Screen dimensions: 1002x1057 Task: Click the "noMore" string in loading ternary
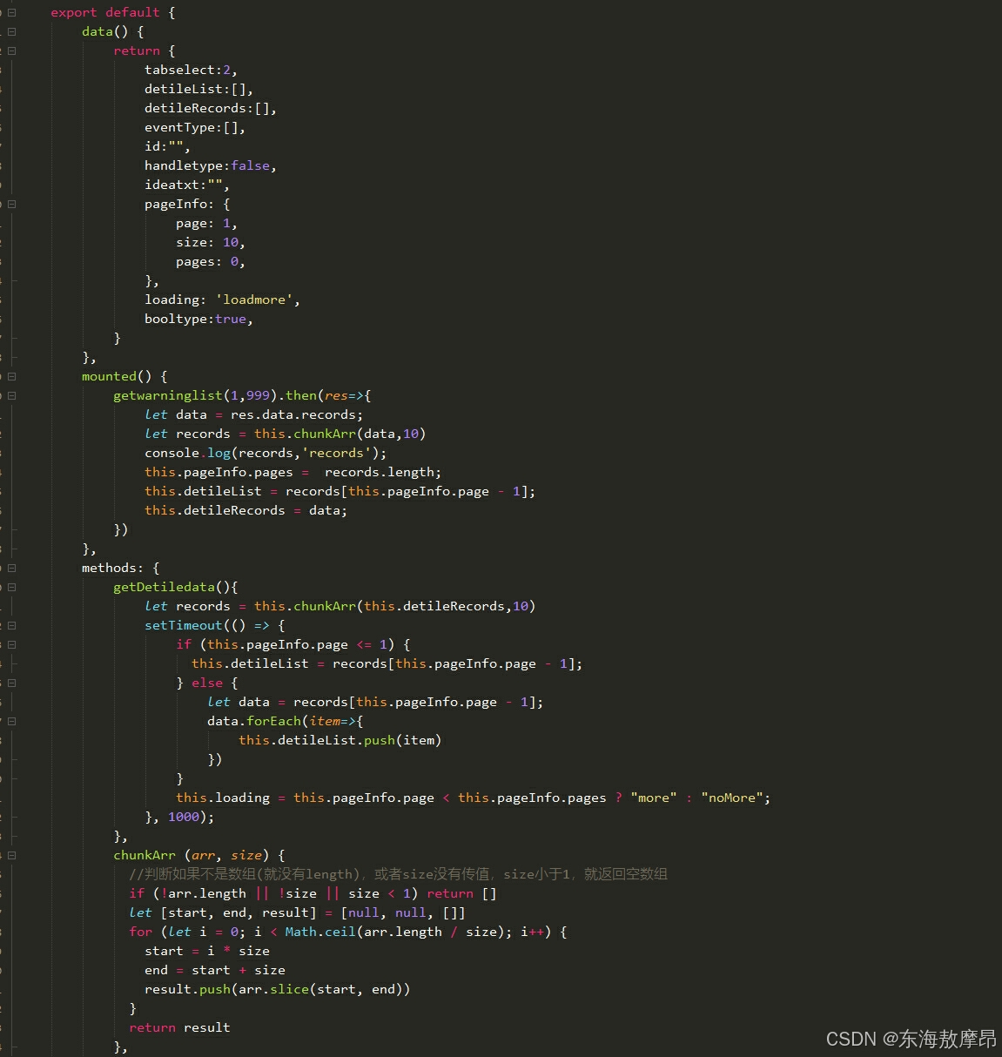tap(734, 798)
